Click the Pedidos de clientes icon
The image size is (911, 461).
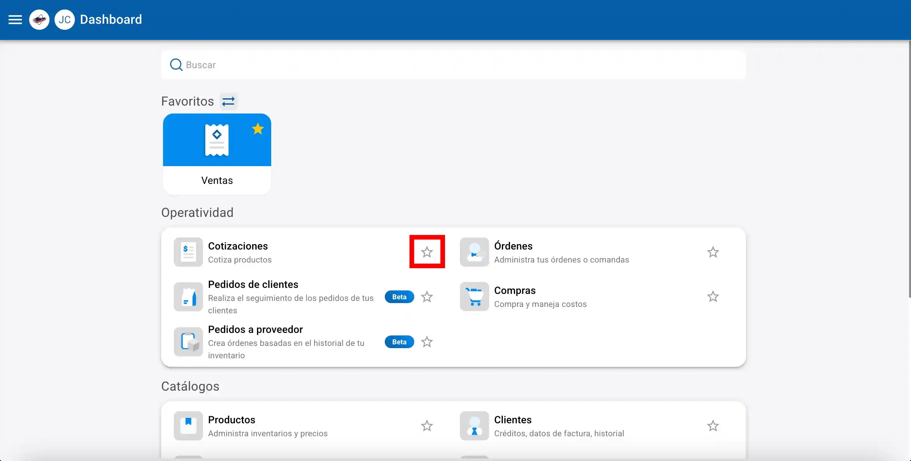(188, 297)
